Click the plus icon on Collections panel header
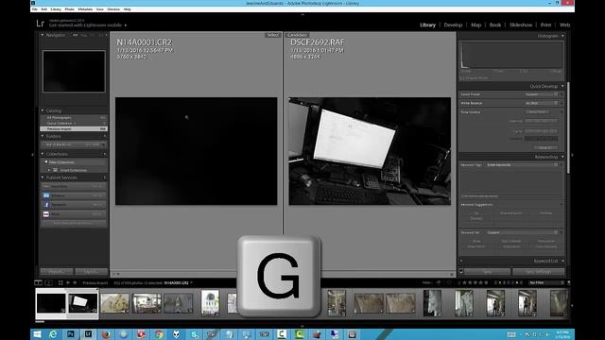 tap(105, 154)
